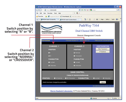Select Channel 2 Crossover radio button

pyautogui.click(x=74, y=56)
